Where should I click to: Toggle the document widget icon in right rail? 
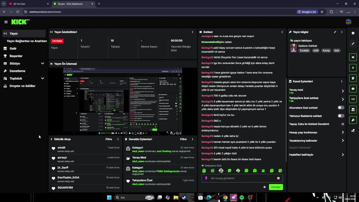[x=353, y=78]
